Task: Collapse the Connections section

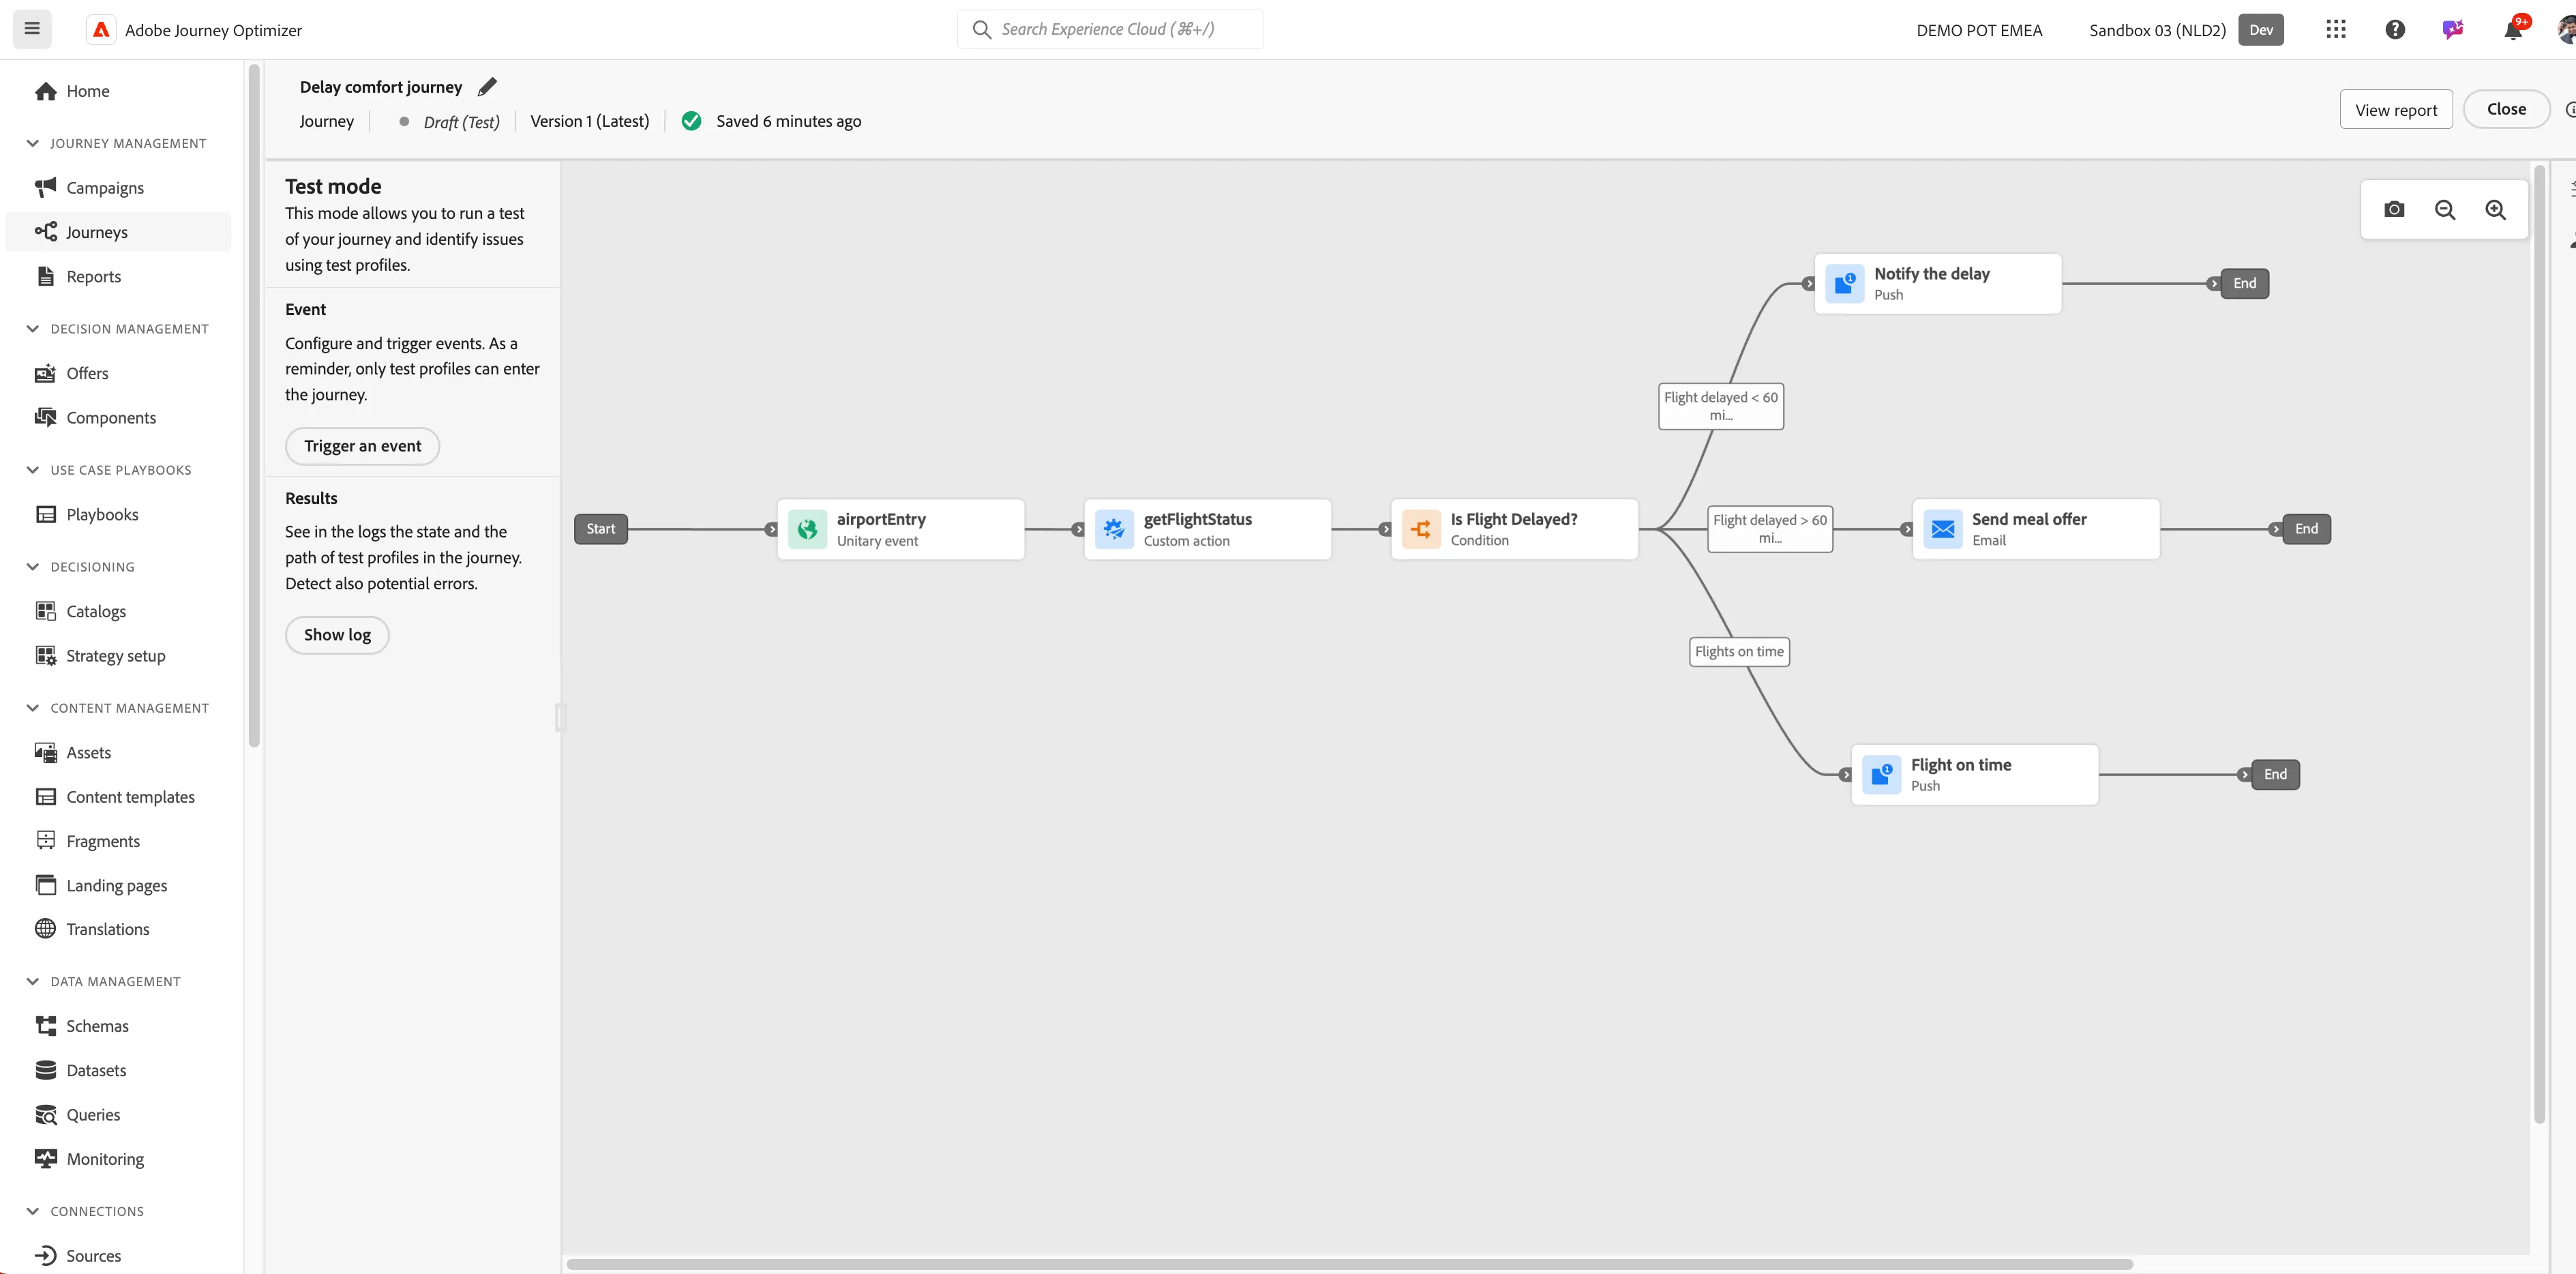Action: [33, 1211]
